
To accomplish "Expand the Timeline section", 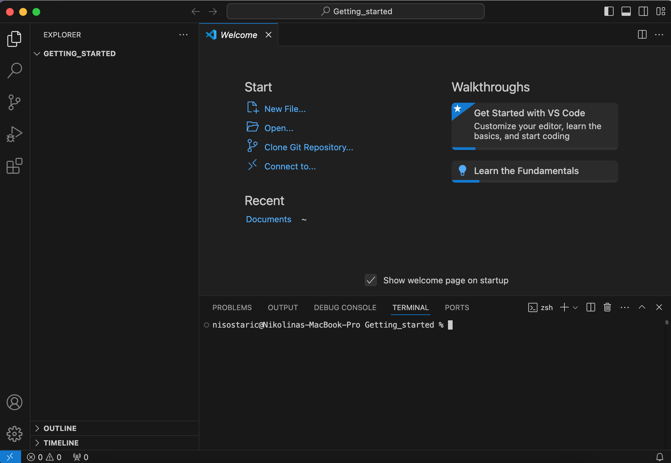I will point(61,443).
